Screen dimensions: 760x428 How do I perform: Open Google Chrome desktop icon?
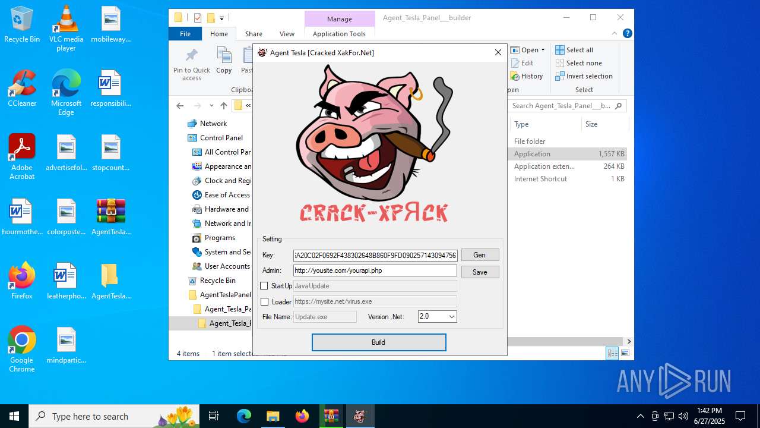[22, 350]
